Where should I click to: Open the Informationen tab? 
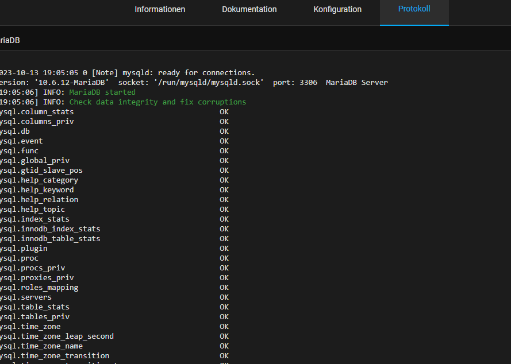click(160, 9)
